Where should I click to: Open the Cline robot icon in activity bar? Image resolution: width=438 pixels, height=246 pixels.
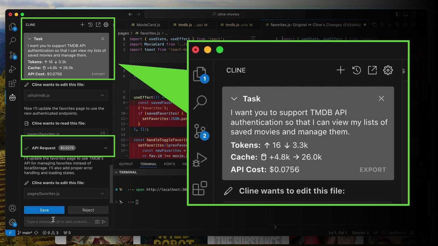point(12,97)
